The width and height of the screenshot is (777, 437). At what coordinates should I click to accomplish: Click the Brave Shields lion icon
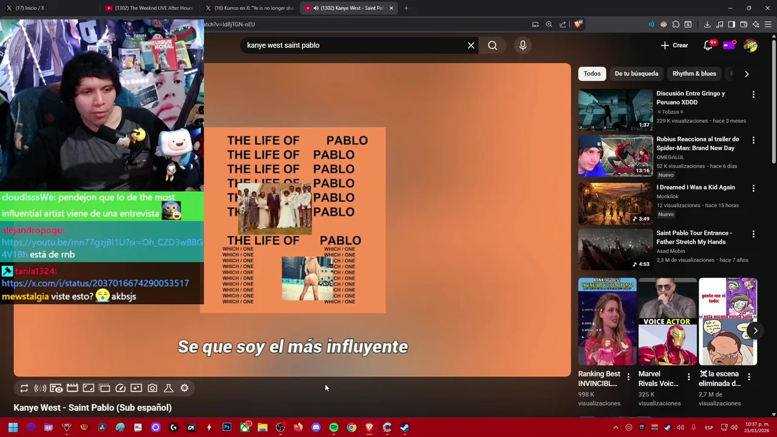pos(578,24)
